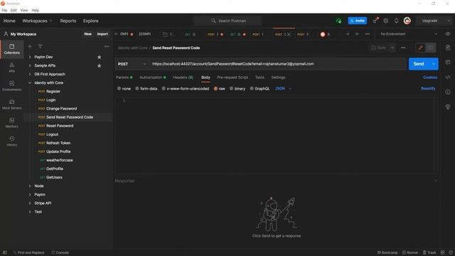
Task: Open the Collections sidebar panel
Action: (11, 49)
